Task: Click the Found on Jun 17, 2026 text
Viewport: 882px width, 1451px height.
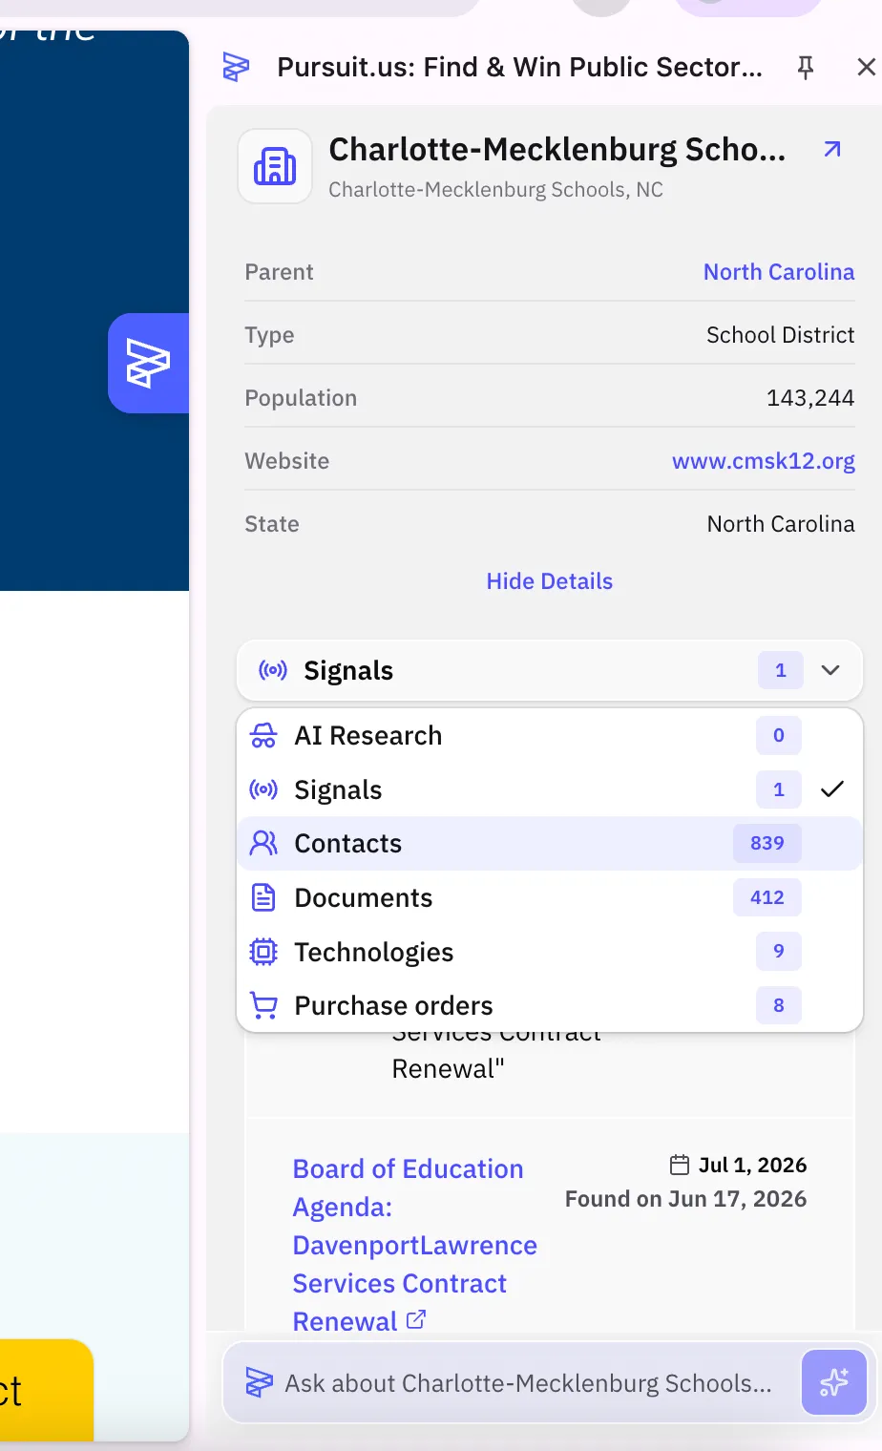Action: pos(685,1199)
